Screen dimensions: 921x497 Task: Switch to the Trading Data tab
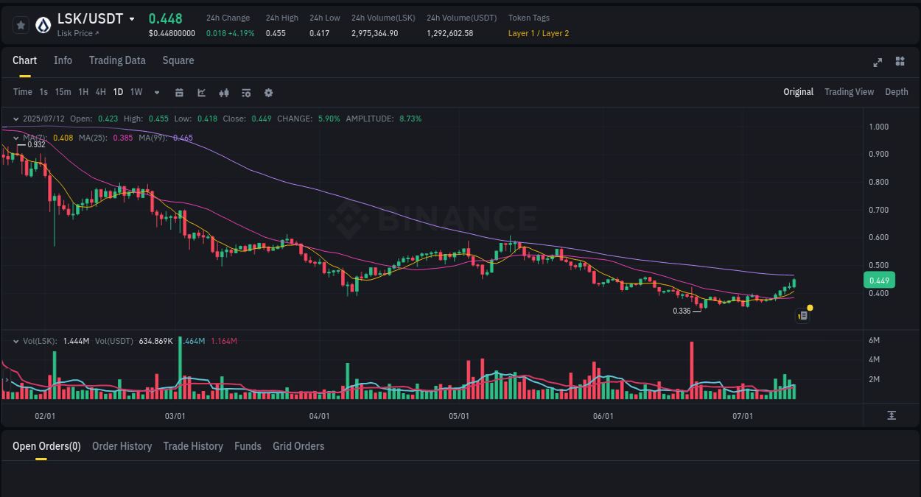pos(117,60)
